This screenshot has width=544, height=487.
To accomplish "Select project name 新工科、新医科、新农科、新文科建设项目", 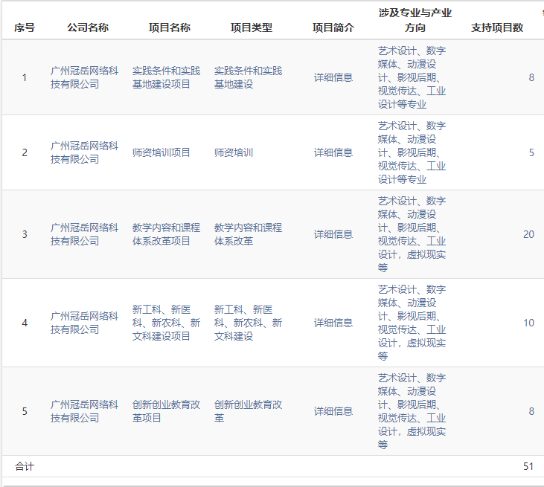I will click(166, 323).
